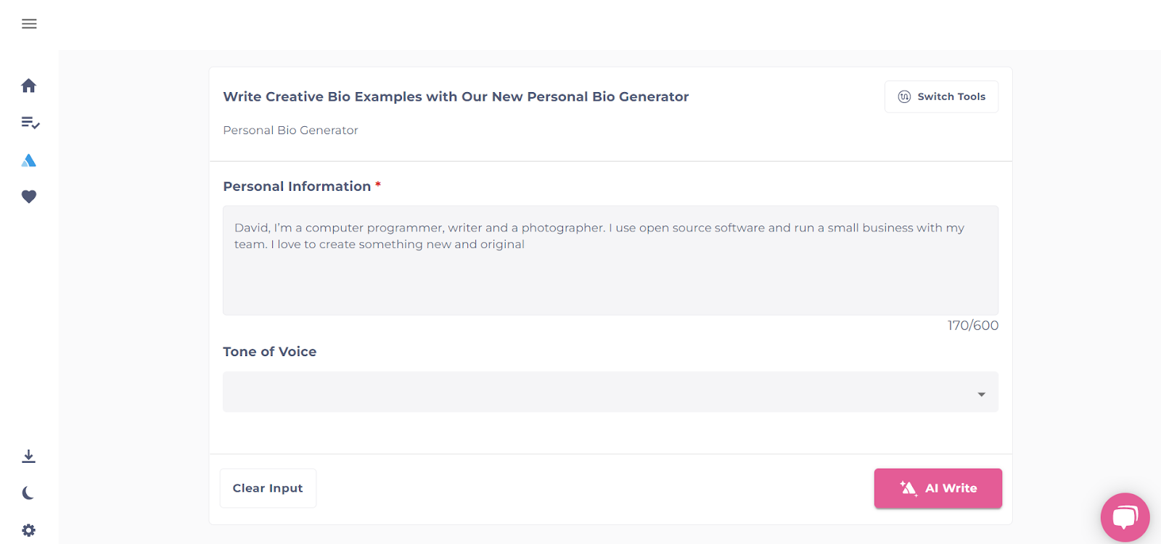The width and height of the screenshot is (1161, 544).
Task: Click the Clear Input button
Action: pyautogui.click(x=268, y=488)
